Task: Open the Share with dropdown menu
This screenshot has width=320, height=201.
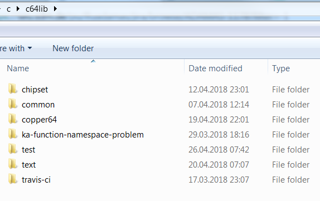Action: tap(16, 48)
